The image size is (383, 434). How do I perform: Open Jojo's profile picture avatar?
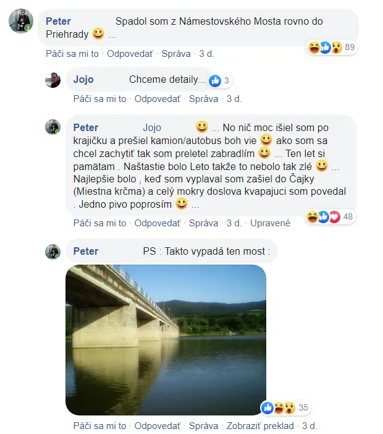coord(52,80)
